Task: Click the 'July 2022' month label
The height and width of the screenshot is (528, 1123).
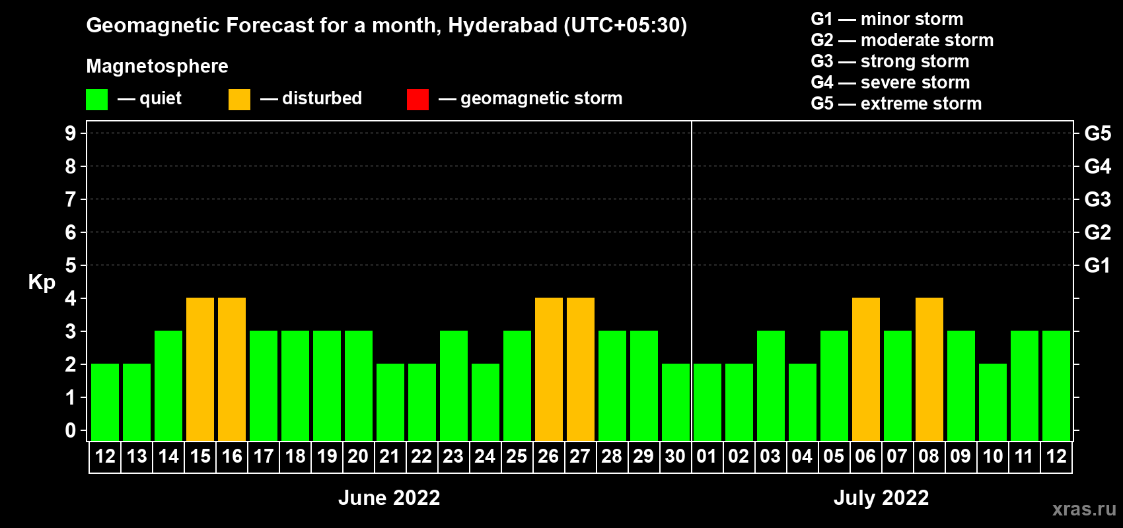Action: 881,498
